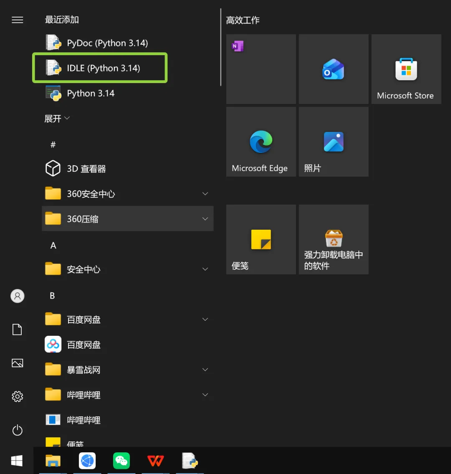Expand the 哔哩哔哩 folder chevron
Image resolution: width=451 pixels, height=474 pixels.
205,395
